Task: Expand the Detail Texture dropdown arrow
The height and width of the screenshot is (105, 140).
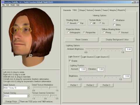Action: pos(28,88)
